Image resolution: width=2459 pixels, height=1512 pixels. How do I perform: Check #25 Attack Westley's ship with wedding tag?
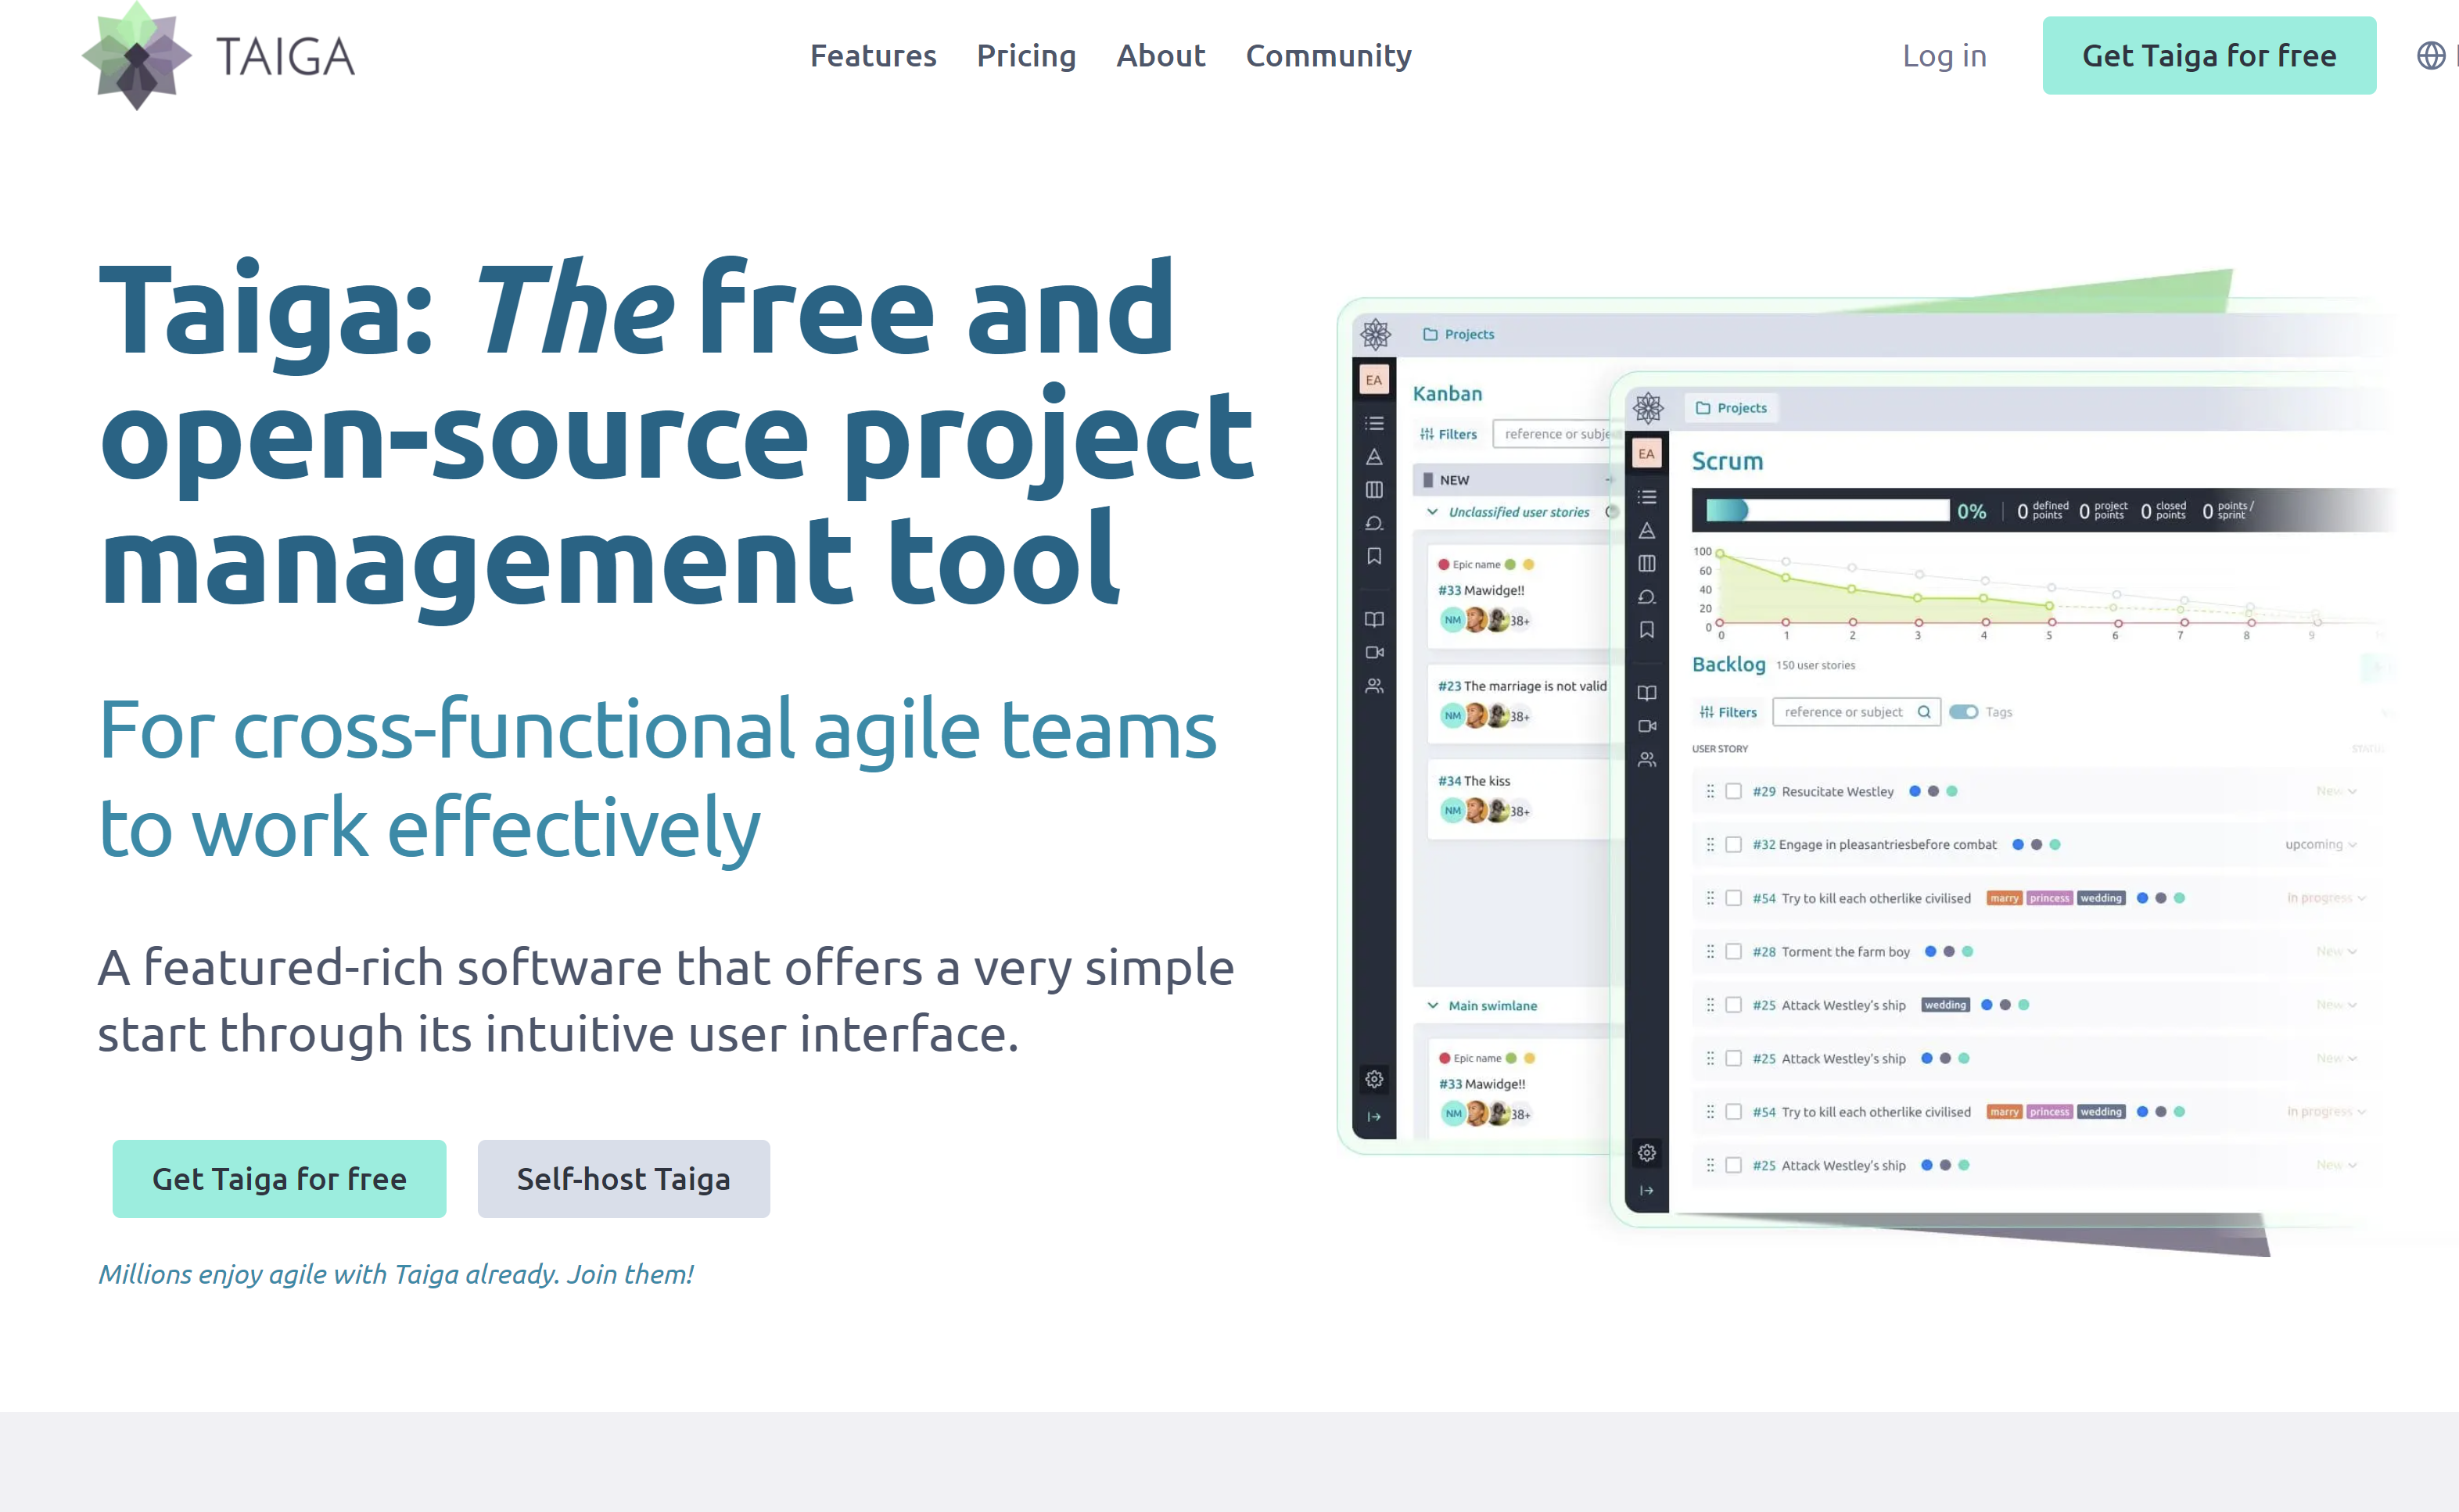[x=1734, y=1005]
